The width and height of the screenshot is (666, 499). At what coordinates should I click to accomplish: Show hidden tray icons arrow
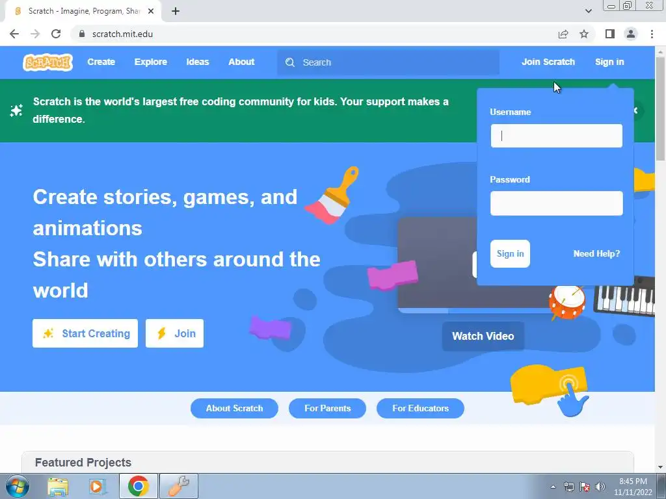point(553,487)
